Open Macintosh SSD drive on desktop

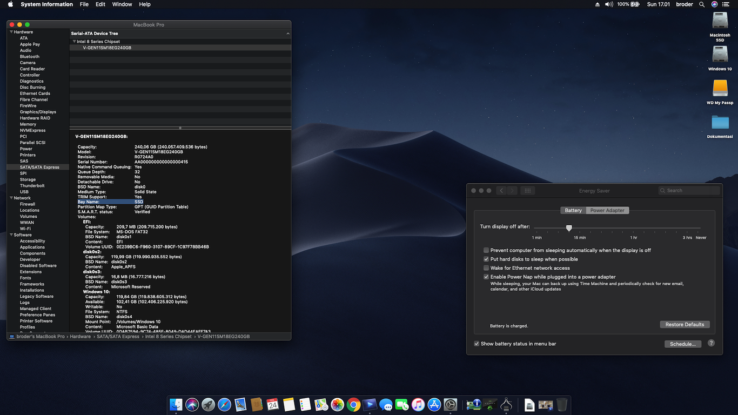click(720, 22)
